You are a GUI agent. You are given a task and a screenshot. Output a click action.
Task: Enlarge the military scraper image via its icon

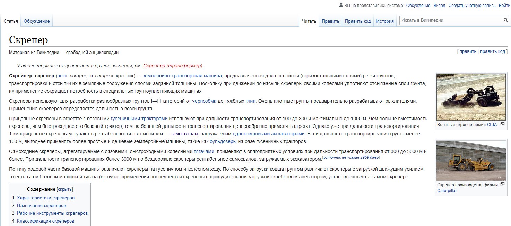[502, 124]
